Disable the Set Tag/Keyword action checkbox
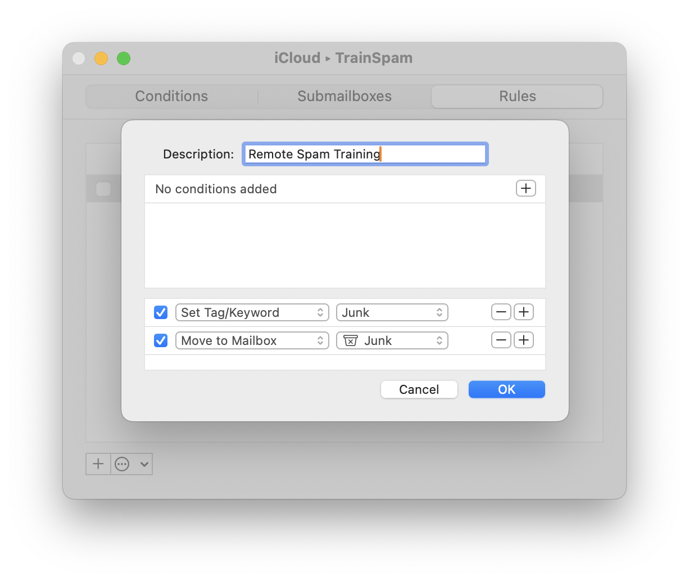 (x=160, y=312)
